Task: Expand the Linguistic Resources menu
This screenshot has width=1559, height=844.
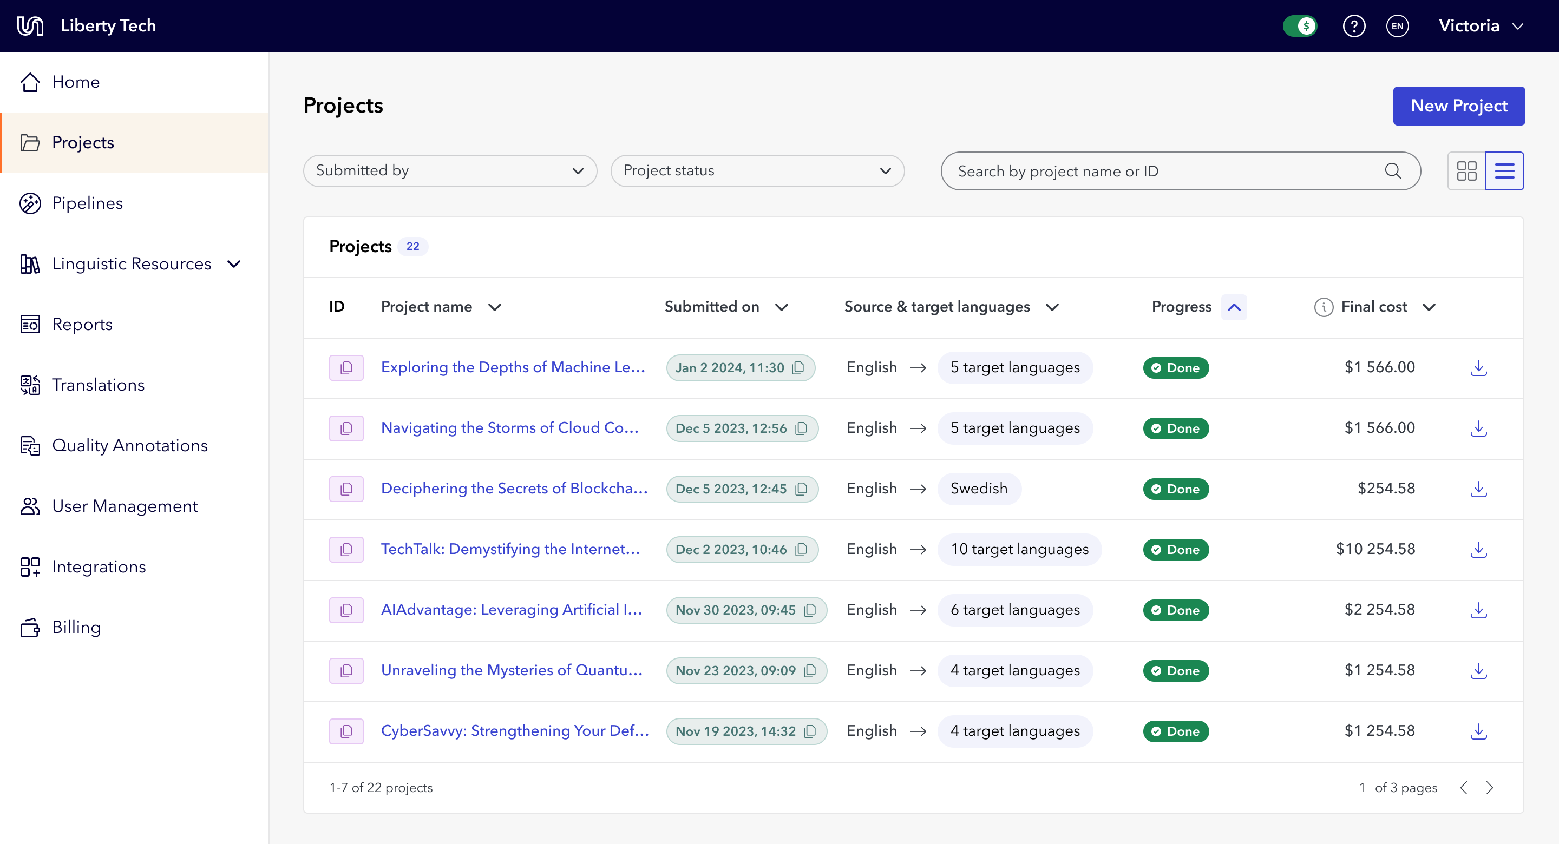Action: point(235,264)
